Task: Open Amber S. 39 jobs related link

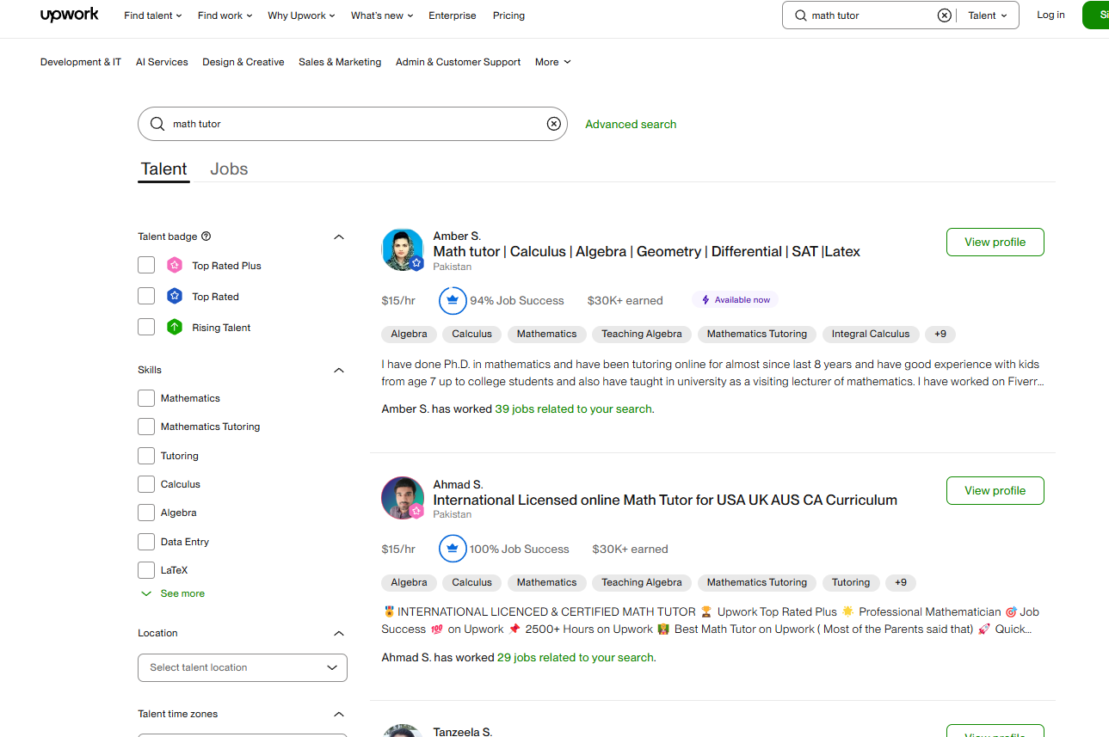Action: point(574,409)
